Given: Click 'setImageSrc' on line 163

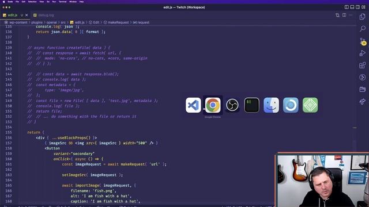Looking at the screenshot, I should 74,175.
